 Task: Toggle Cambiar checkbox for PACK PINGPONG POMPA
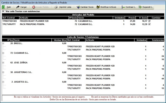click(149, 24)
